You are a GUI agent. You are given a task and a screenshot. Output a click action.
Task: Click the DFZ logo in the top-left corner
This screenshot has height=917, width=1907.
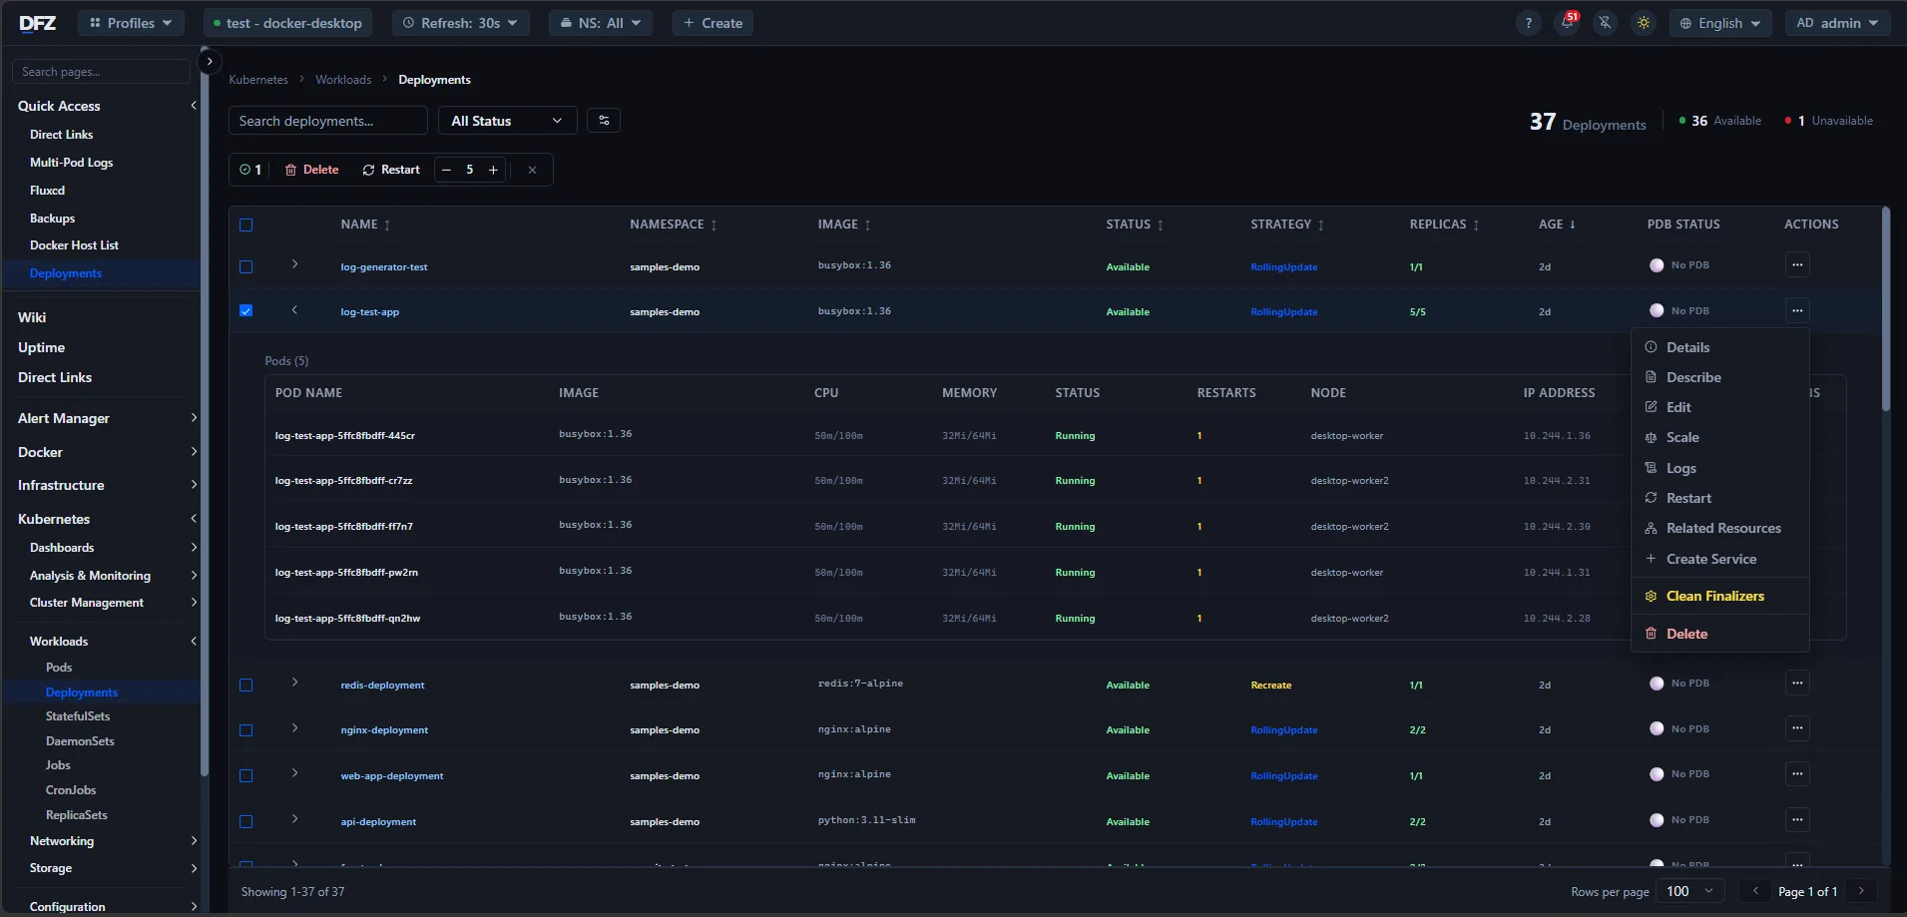tap(38, 23)
